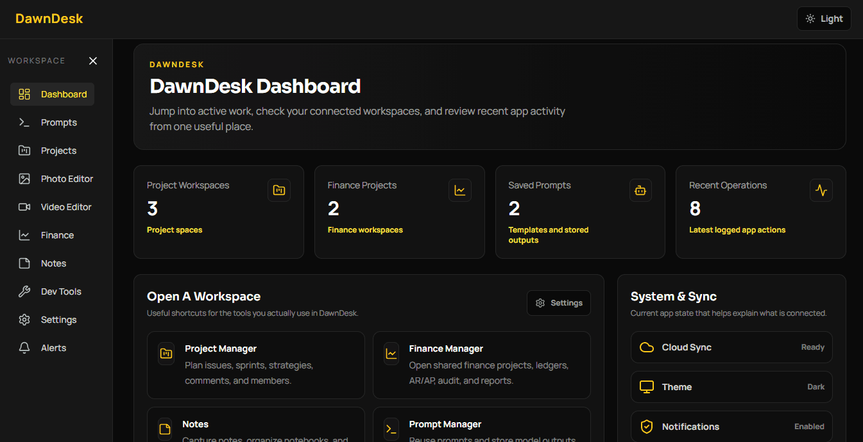Click the Projects folder icon in sidebar
Screen dimensions: 863x442
[24, 151]
